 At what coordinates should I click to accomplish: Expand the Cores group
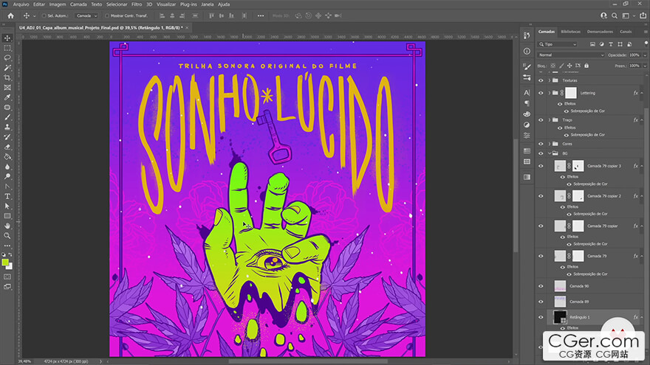[550, 144]
